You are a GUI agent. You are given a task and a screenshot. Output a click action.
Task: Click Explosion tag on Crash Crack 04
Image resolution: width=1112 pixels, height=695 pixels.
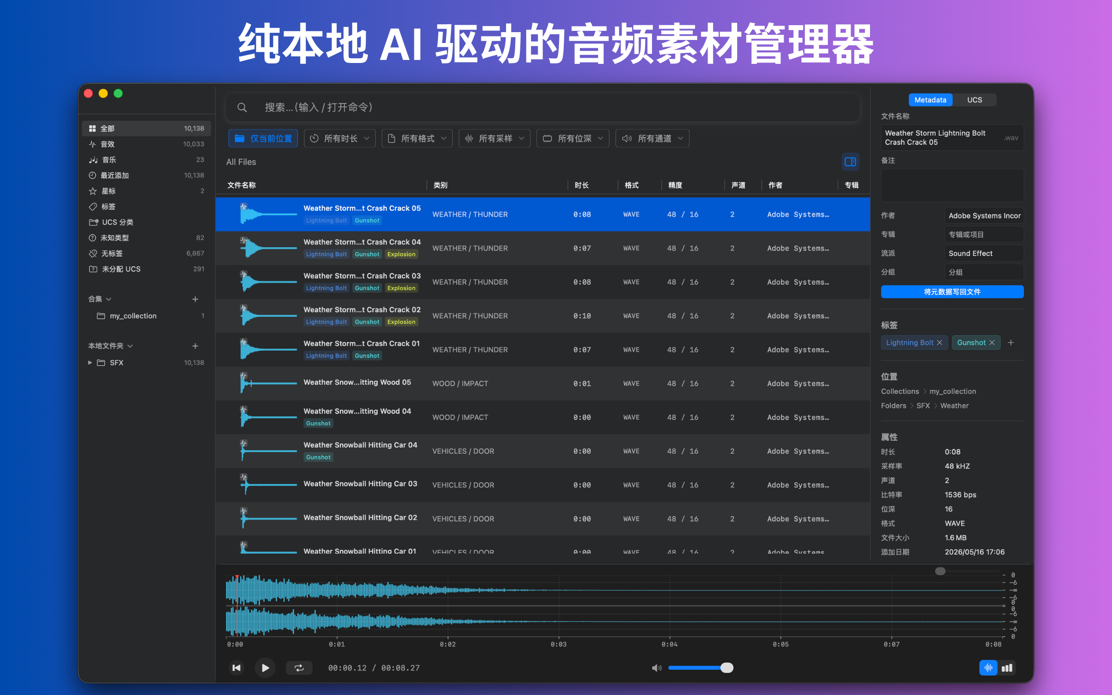click(401, 254)
